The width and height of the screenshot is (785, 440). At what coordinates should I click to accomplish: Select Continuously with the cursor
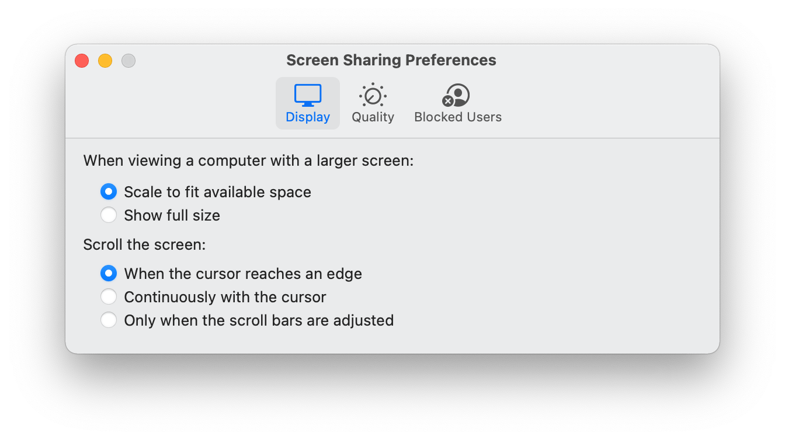[x=109, y=296]
